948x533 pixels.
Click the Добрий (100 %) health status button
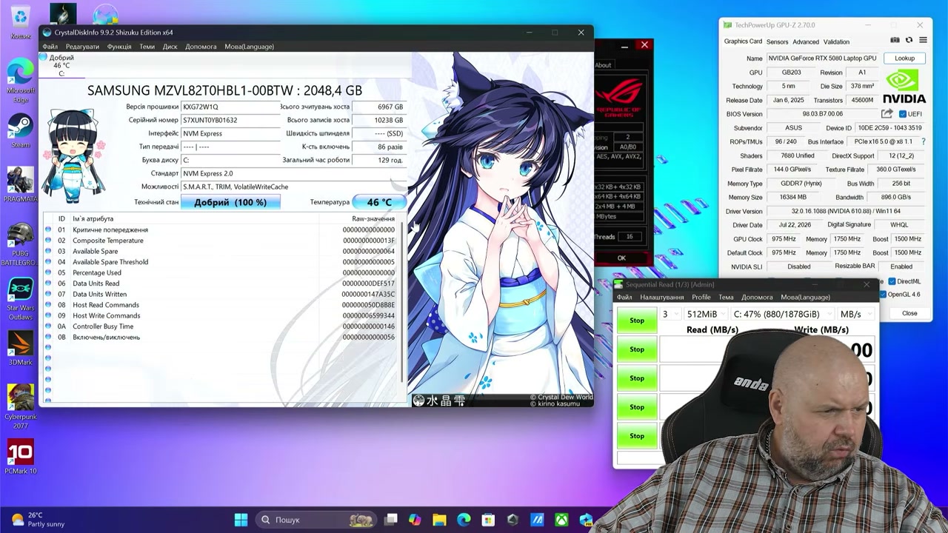(x=230, y=202)
